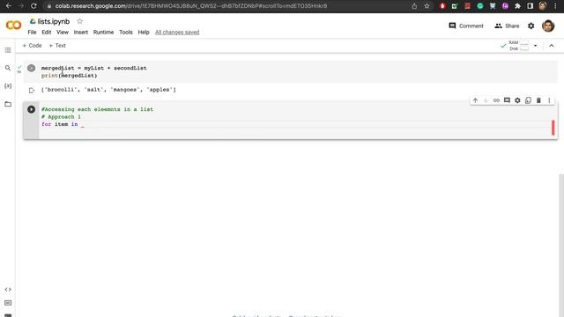Open the browser profile avatar
The width and height of the screenshot is (564, 317).
(x=543, y=6)
